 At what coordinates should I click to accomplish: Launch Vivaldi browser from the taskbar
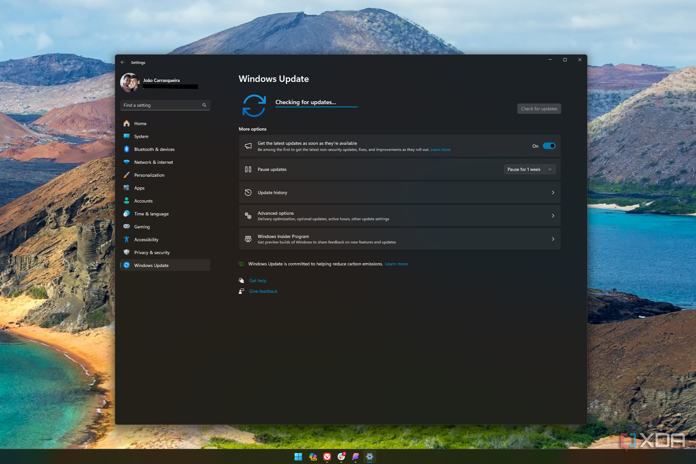(x=327, y=457)
